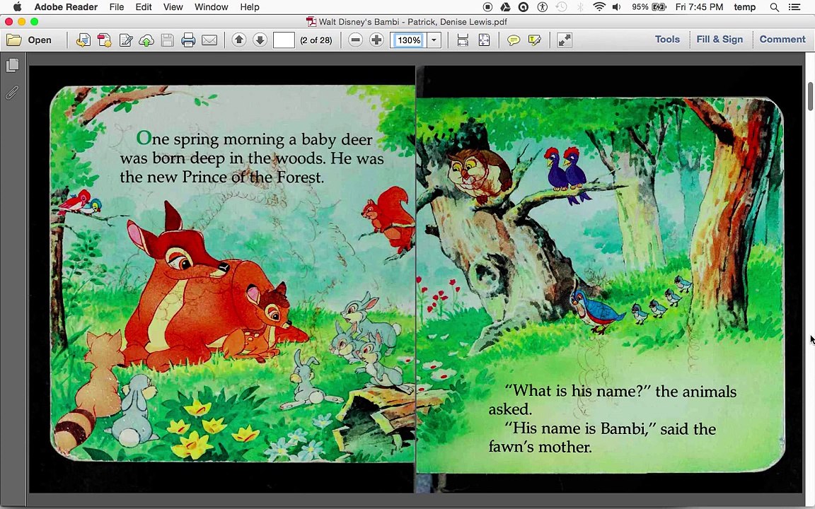The height and width of the screenshot is (509, 815).
Task: Click the vertical scrollbar thumb
Action: click(x=810, y=96)
